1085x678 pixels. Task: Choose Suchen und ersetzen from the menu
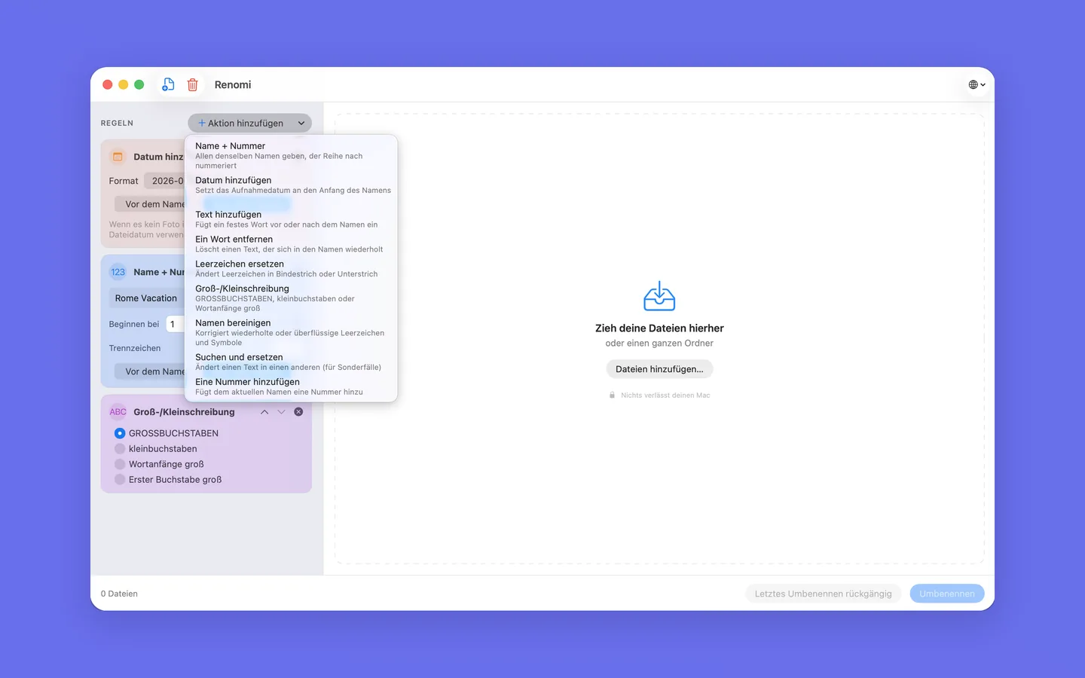pyautogui.click(x=291, y=362)
